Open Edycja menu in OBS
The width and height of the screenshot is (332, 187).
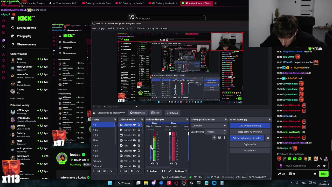pos(102,29)
